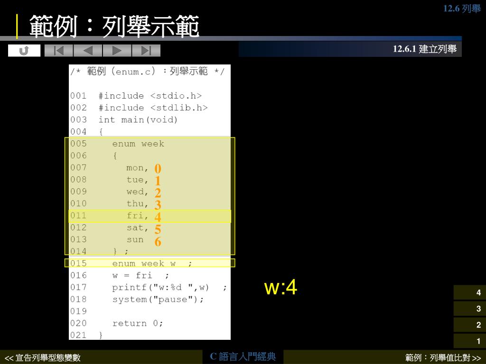Open next topic 範例：列舉值比對 link
486x364 pixels.
pos(443,358)
